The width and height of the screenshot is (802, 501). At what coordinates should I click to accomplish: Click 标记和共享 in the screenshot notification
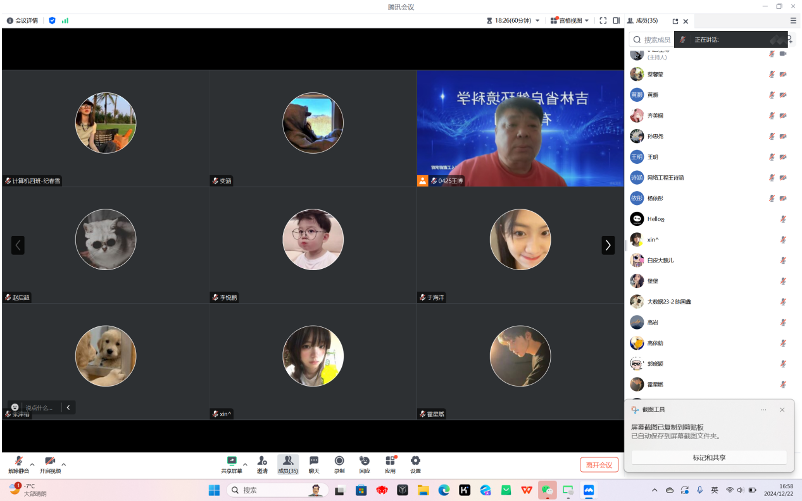(x=709, y=457)
